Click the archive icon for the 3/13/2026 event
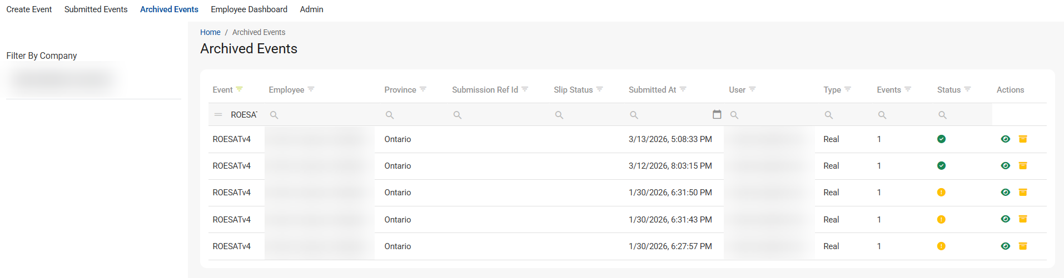1064x278 pixels. (1022, 139)
